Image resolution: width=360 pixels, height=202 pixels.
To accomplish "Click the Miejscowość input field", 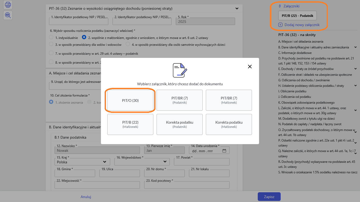I will coord(97,185).
